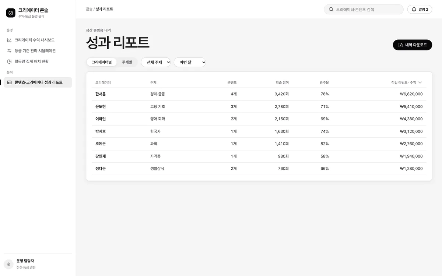Screen dimensions: 442x276
Task: Click the 학습 참여 column header
Action: coord(282,82)
